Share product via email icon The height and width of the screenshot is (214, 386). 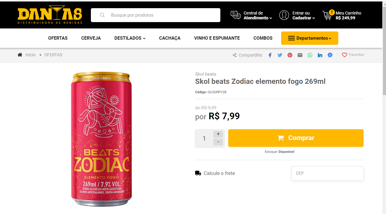coord(300,55)
